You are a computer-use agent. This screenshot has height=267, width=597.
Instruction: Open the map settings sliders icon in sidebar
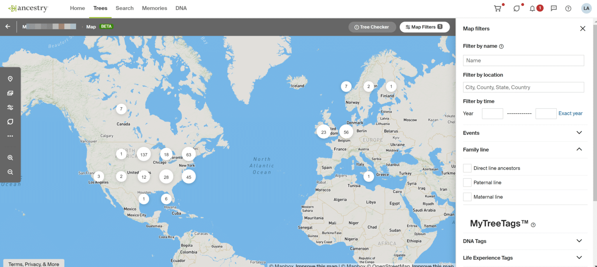[x=10, y=107]
